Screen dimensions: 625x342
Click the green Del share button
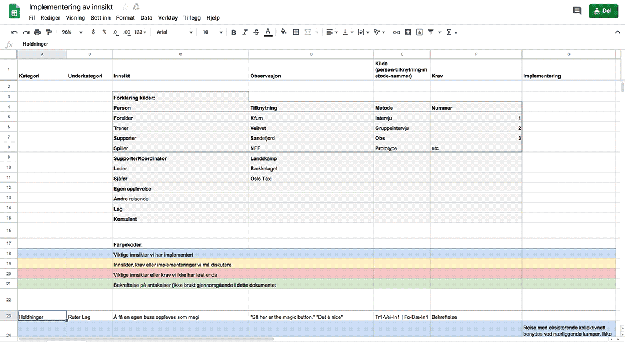coord(604,11)
